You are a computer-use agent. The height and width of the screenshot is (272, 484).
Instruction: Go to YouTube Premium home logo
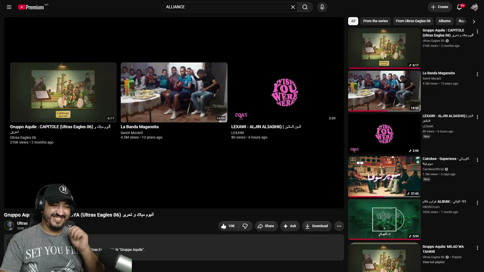[x=31, y=7]
